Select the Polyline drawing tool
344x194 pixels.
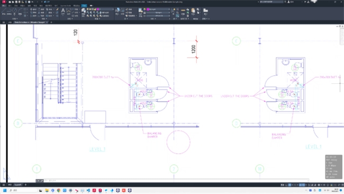point(9,11)
